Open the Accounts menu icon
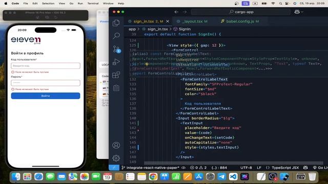This screenshot has width=328, height=184. [x=116, y=145]
